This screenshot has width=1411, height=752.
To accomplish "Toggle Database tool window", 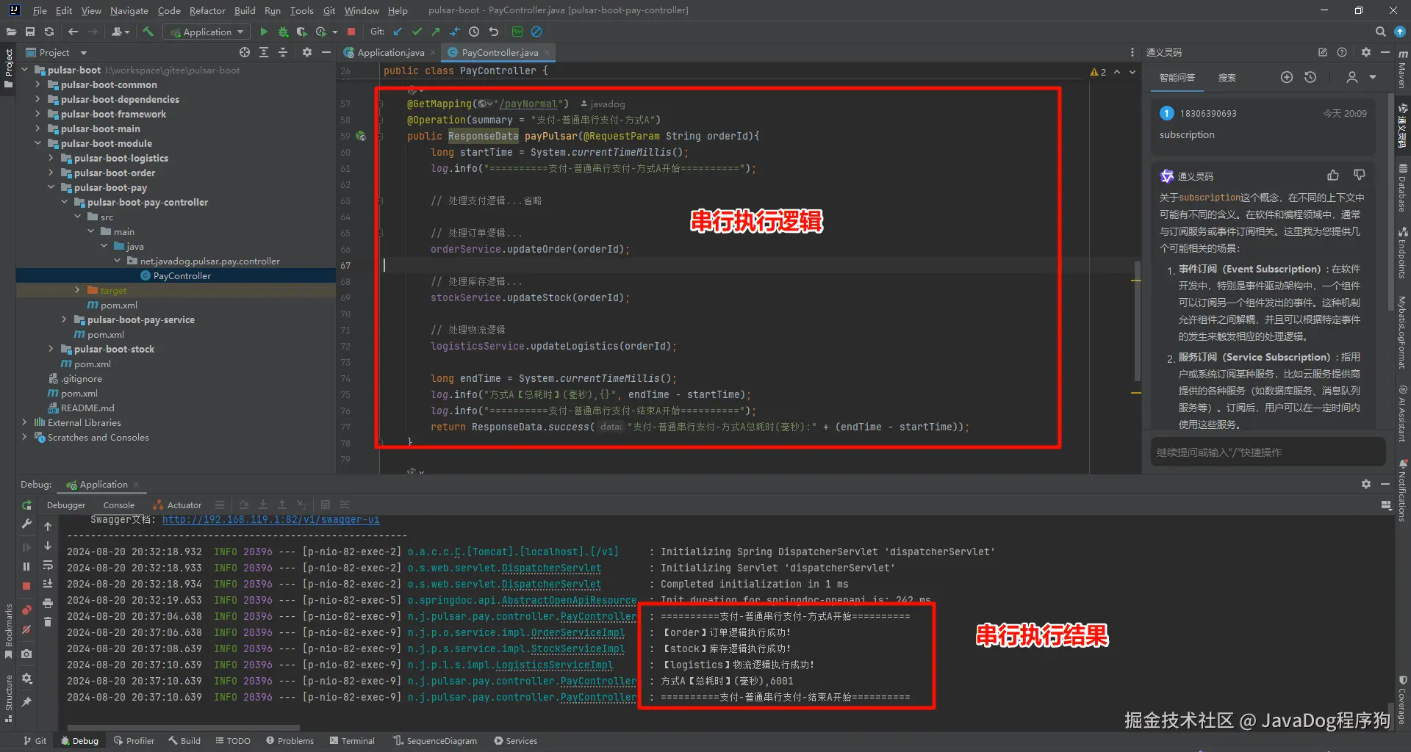I will pyautogui.click(x=1403, y=188).
